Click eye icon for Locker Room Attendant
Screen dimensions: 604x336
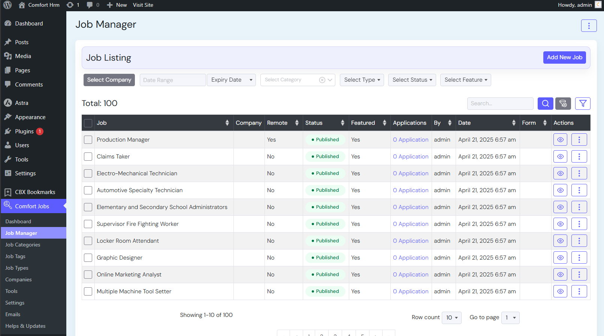click(560, 241)
